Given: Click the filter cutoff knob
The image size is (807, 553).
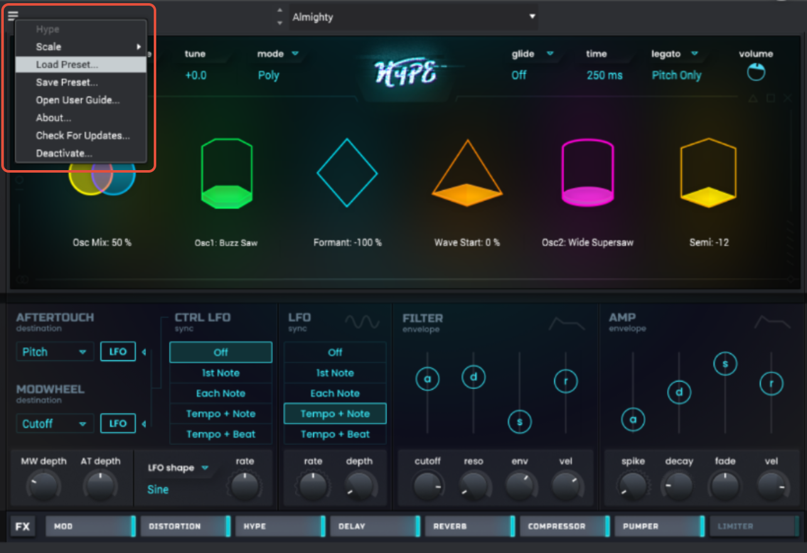Looking at the screenshot, I should coord(427,486).
